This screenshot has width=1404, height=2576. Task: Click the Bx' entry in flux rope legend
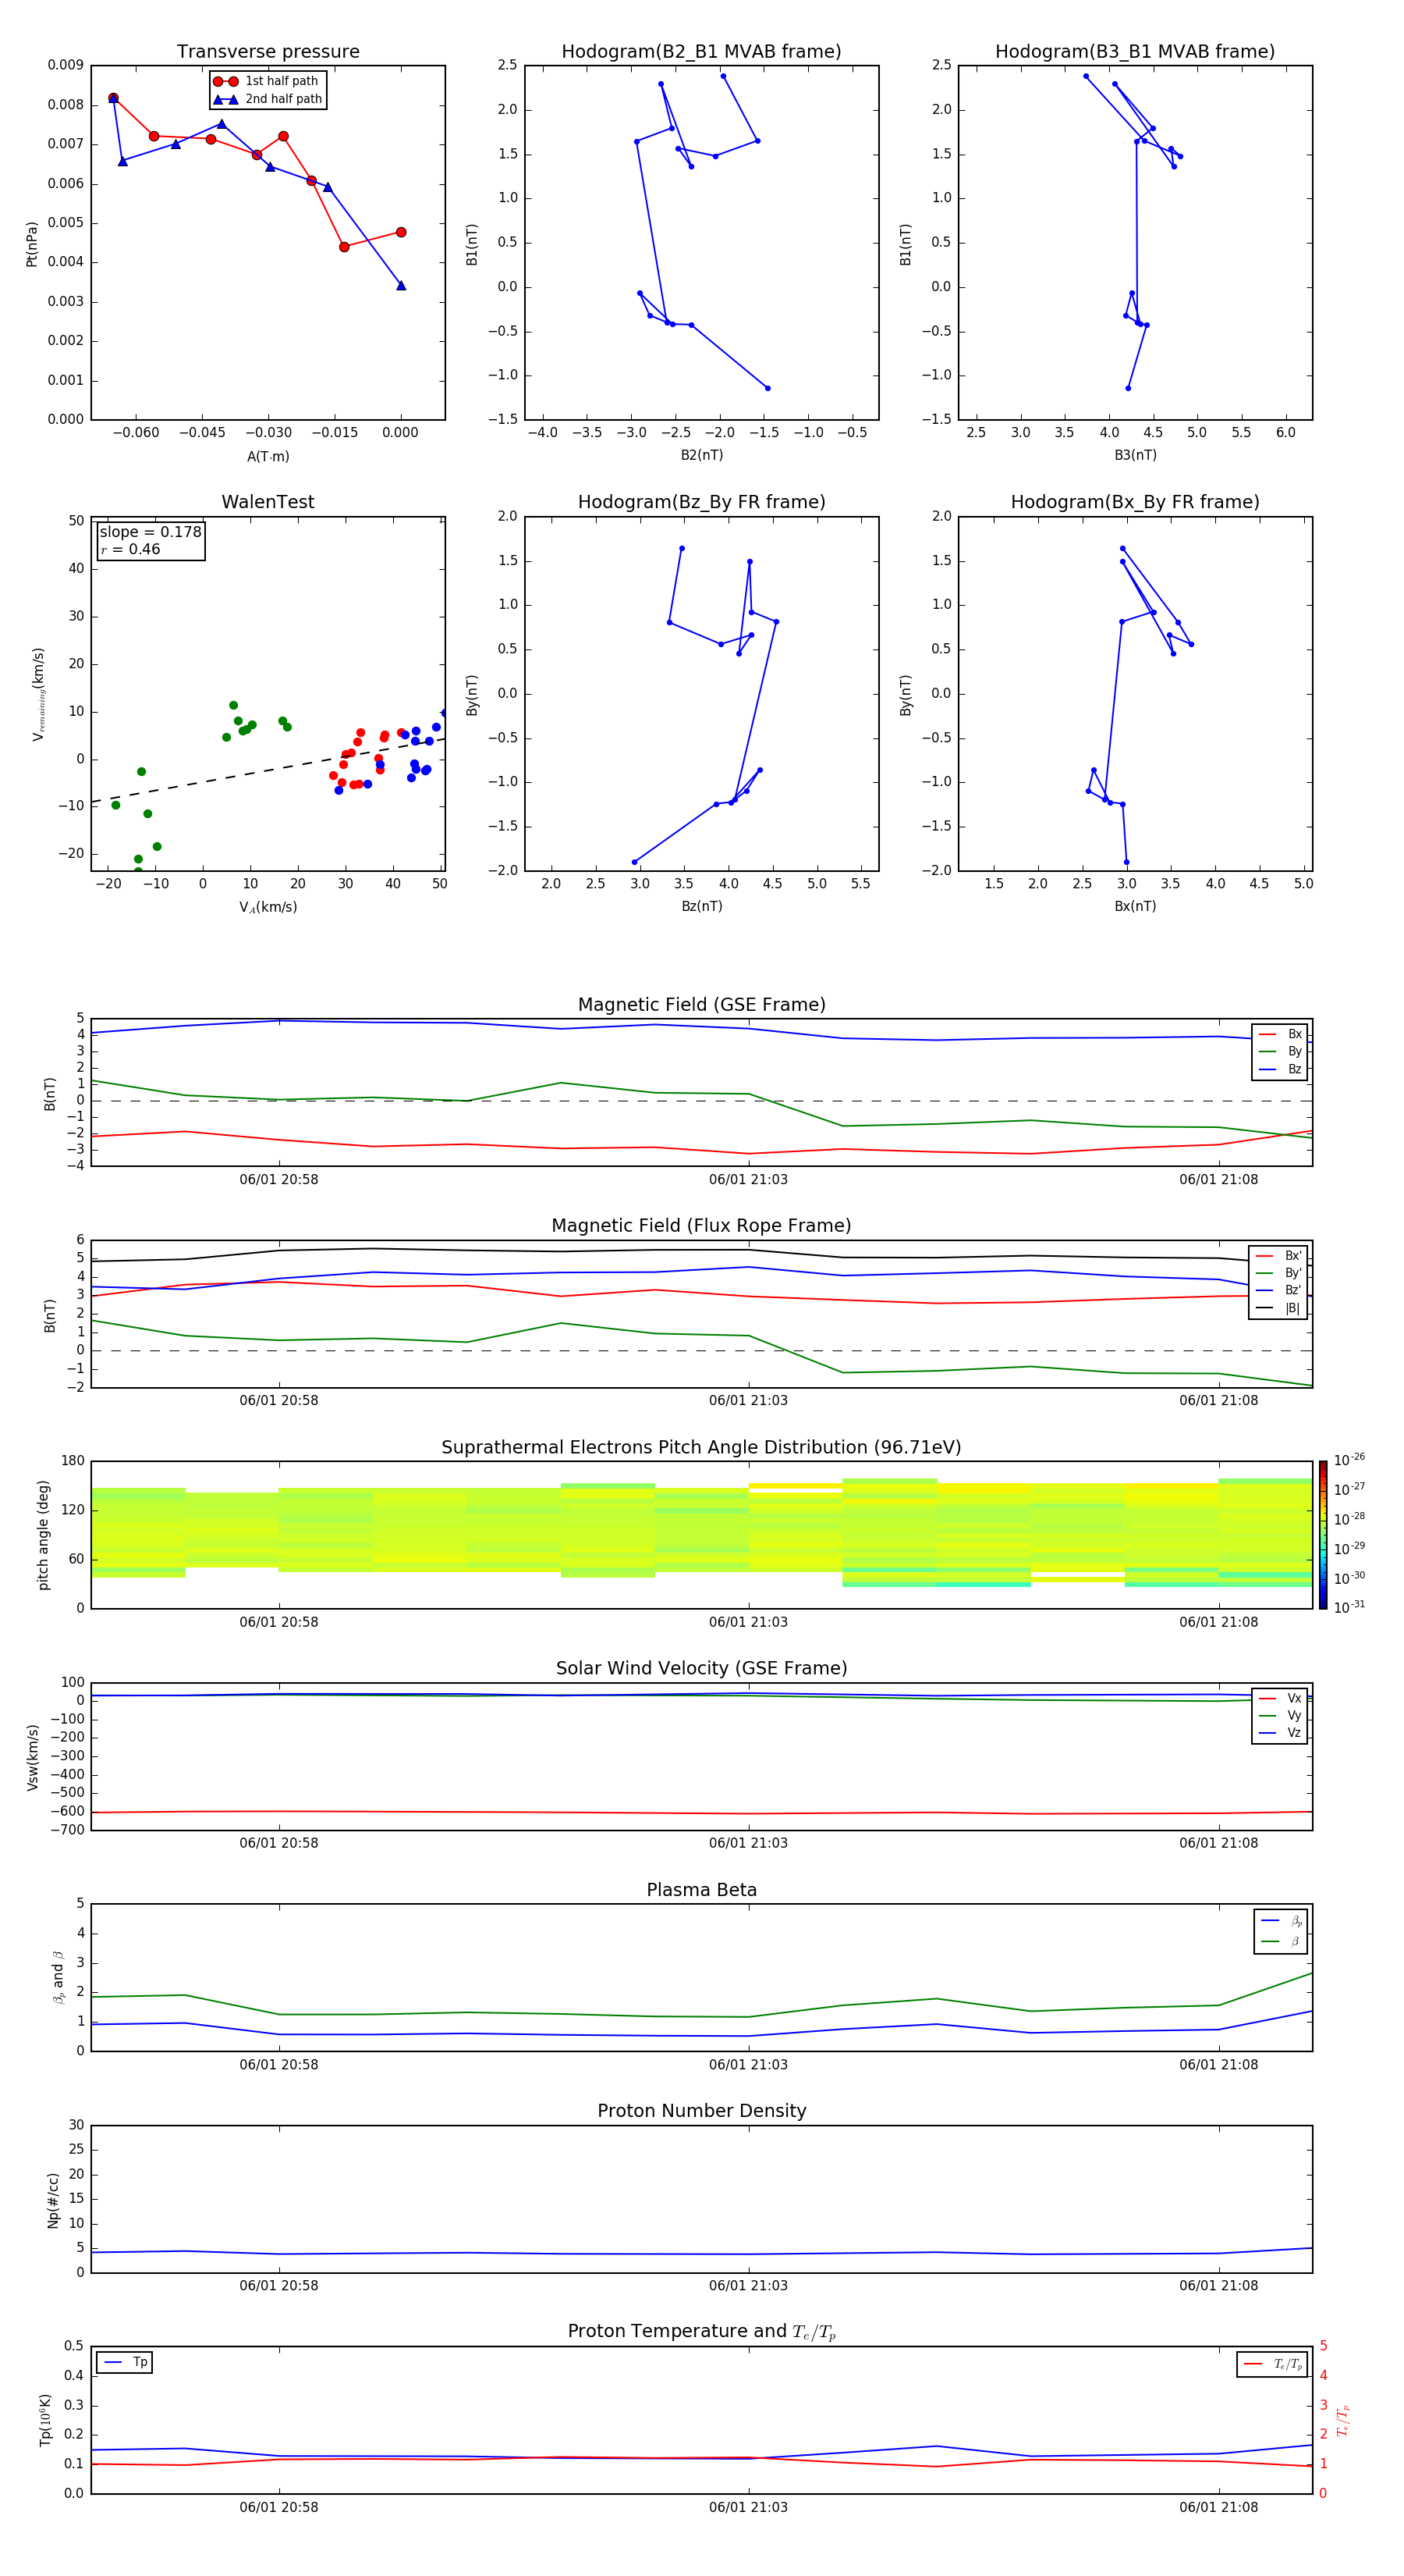1280,1256
